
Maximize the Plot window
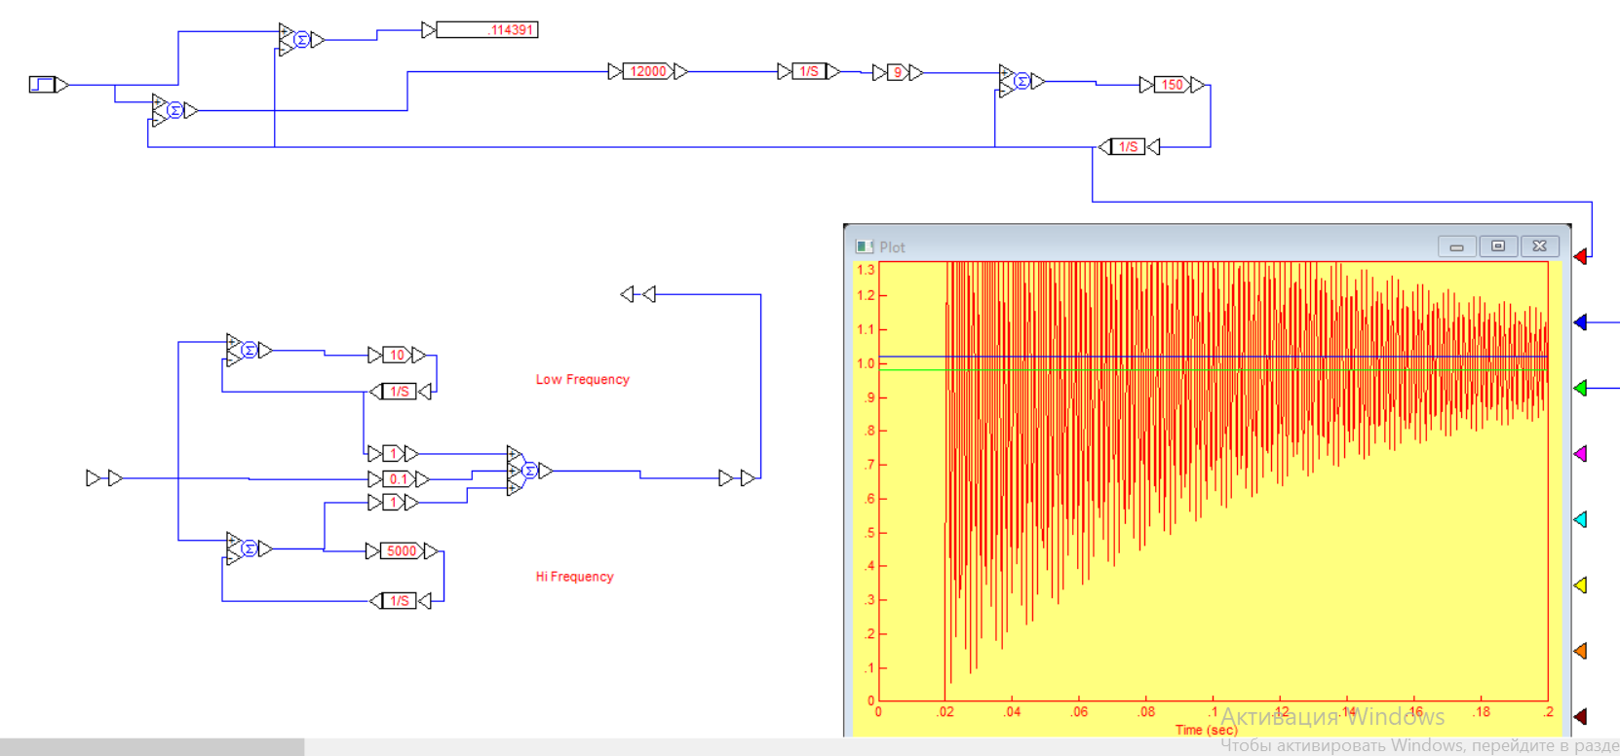click(1498, 246)
